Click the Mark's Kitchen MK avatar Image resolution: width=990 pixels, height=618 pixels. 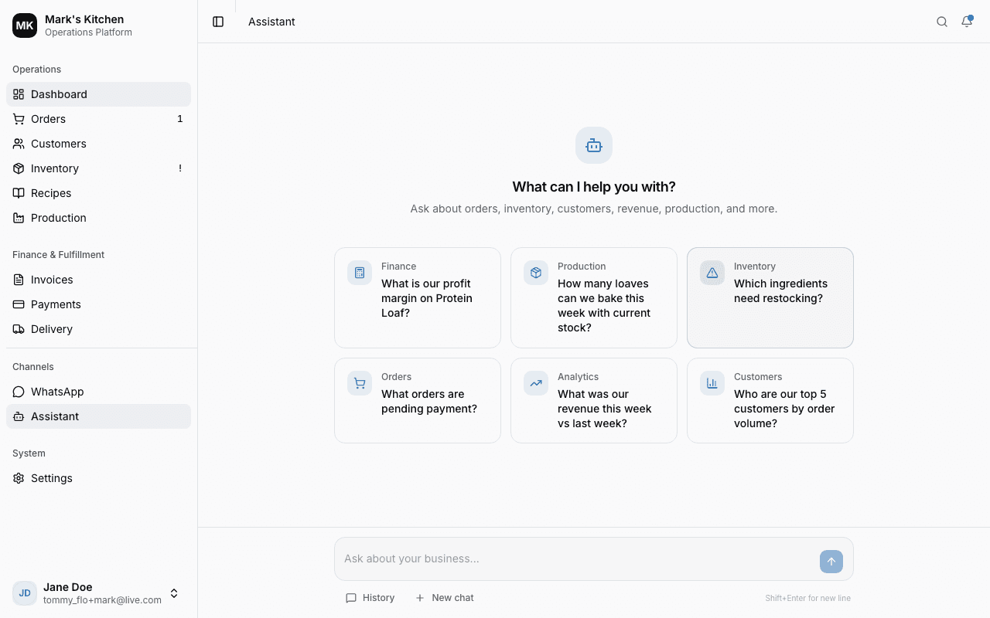click(x=24, y=25)
